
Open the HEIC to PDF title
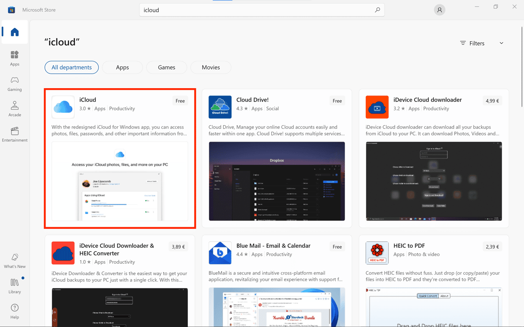tap(409, 246)
